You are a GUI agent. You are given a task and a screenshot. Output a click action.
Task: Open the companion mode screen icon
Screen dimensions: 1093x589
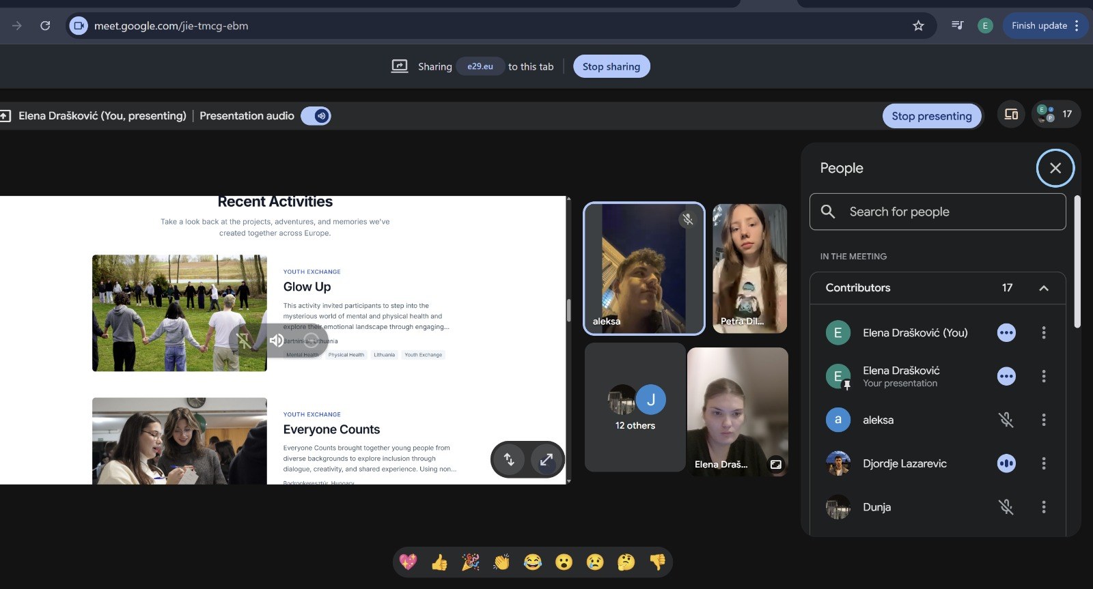click(x=1011, y=115)
